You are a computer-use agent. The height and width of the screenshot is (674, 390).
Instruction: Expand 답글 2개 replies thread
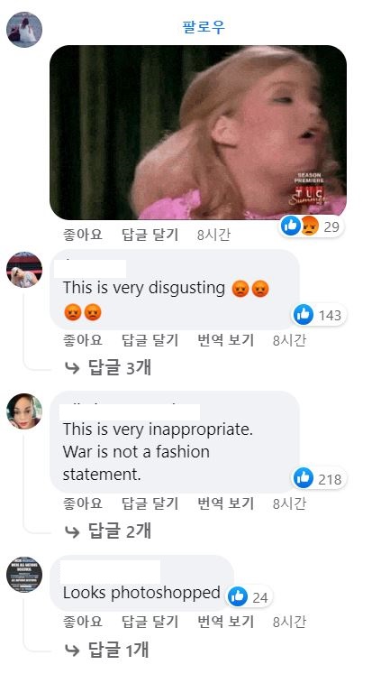(x=108, y=531)
